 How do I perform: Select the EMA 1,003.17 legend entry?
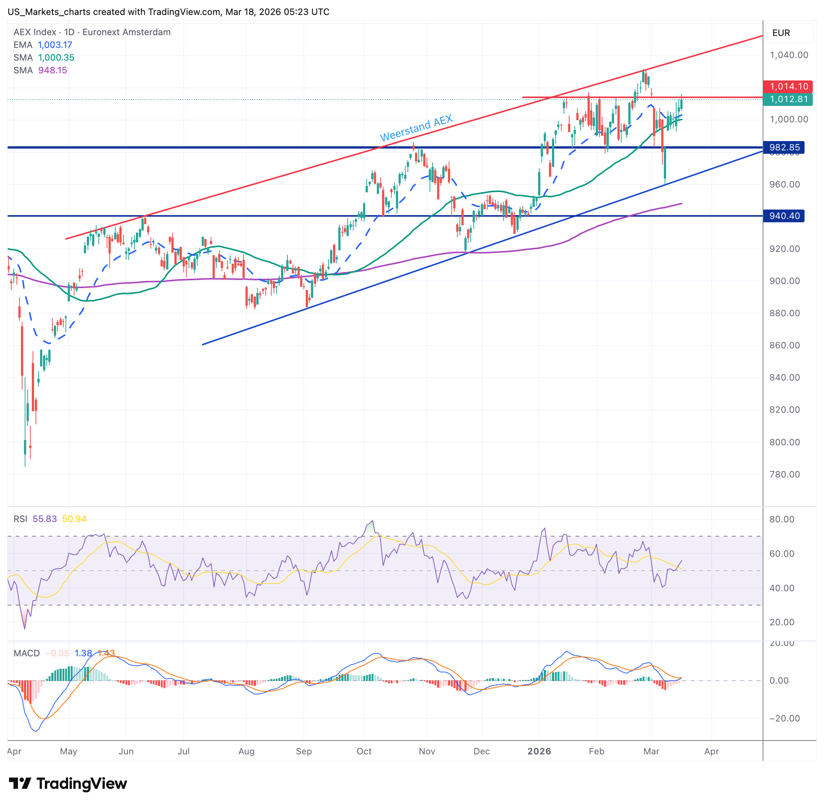[x=43, y=45]
